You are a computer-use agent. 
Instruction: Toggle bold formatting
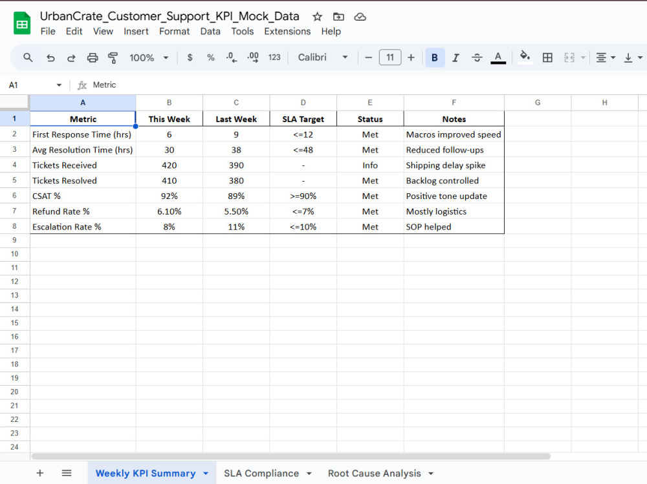tap(435, 58)
